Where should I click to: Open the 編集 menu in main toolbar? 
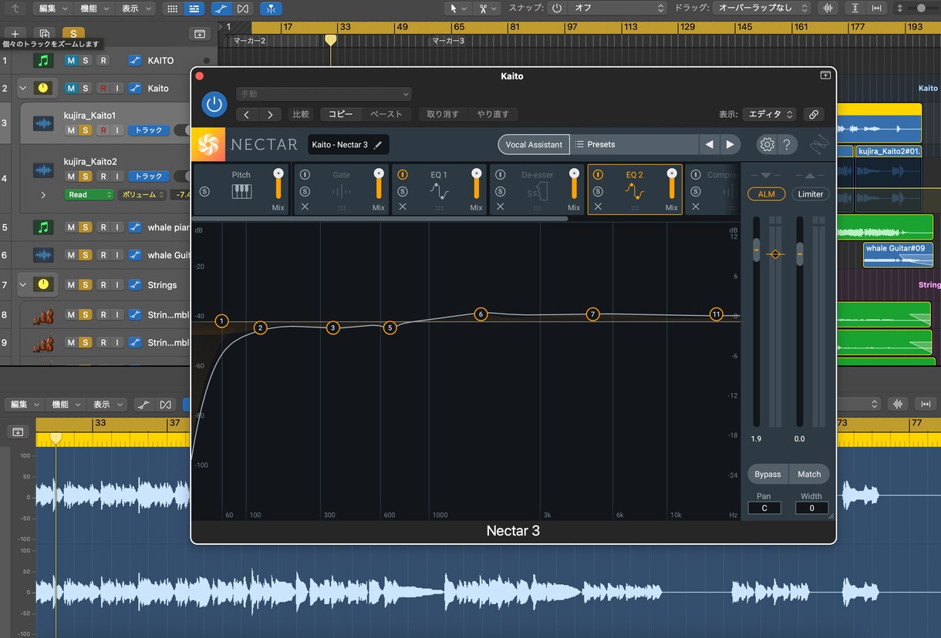click(x=53, y=8)
